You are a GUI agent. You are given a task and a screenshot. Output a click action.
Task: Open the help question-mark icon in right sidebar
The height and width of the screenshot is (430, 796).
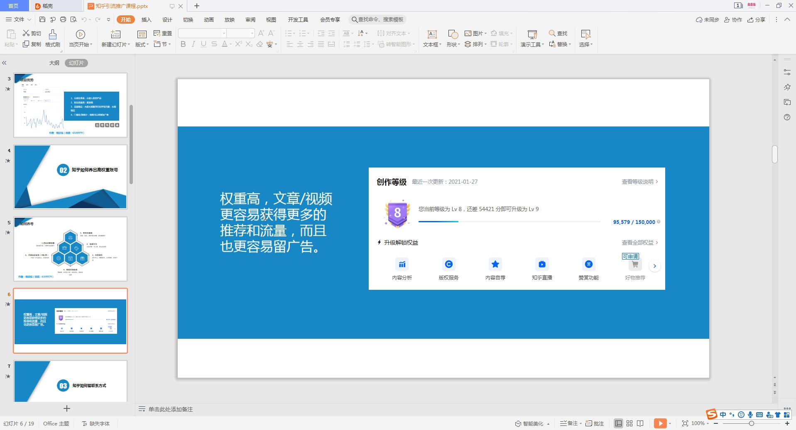point(787,117)
